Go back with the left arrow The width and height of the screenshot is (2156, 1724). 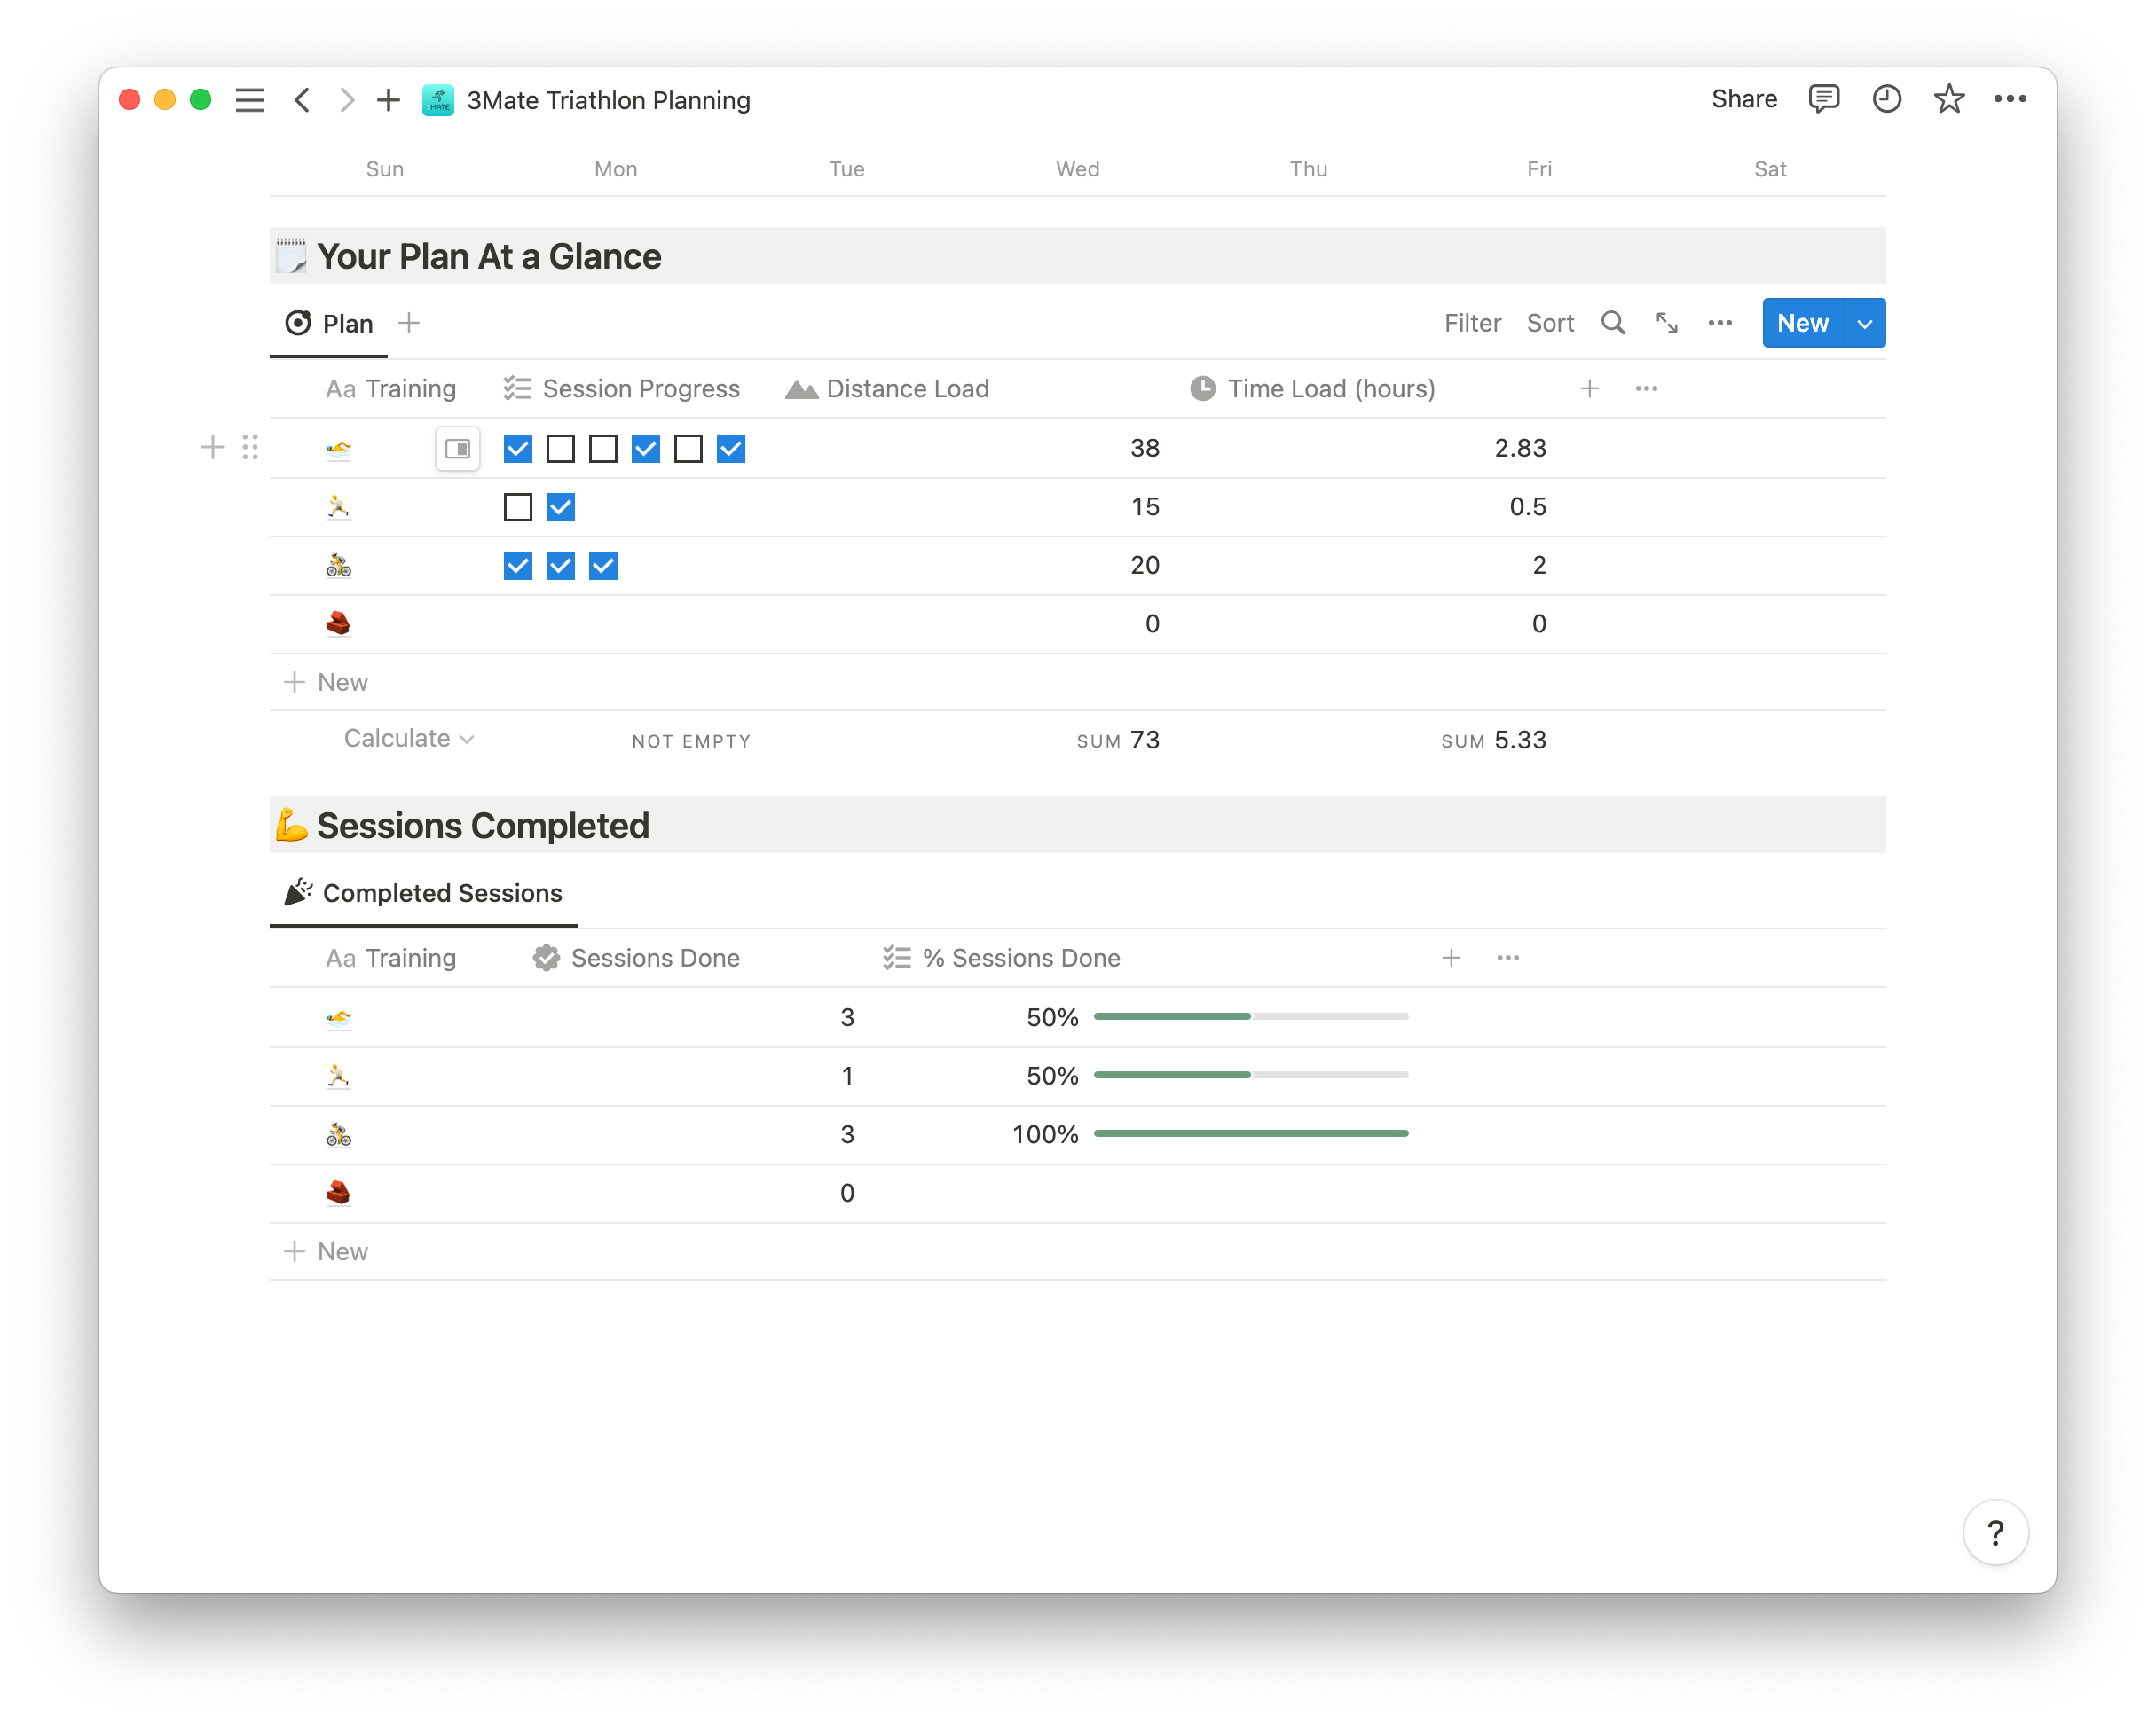[302, 100]
